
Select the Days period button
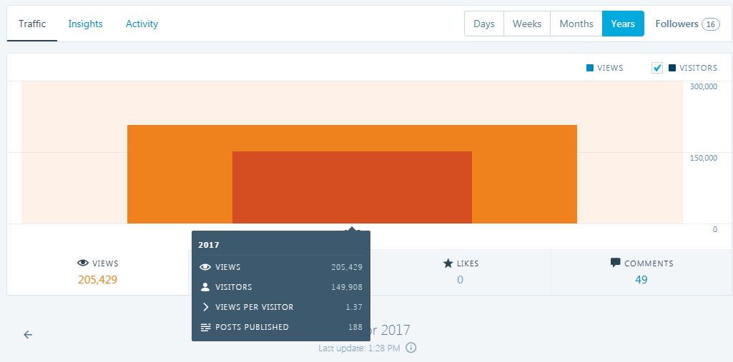coord(484,24)
